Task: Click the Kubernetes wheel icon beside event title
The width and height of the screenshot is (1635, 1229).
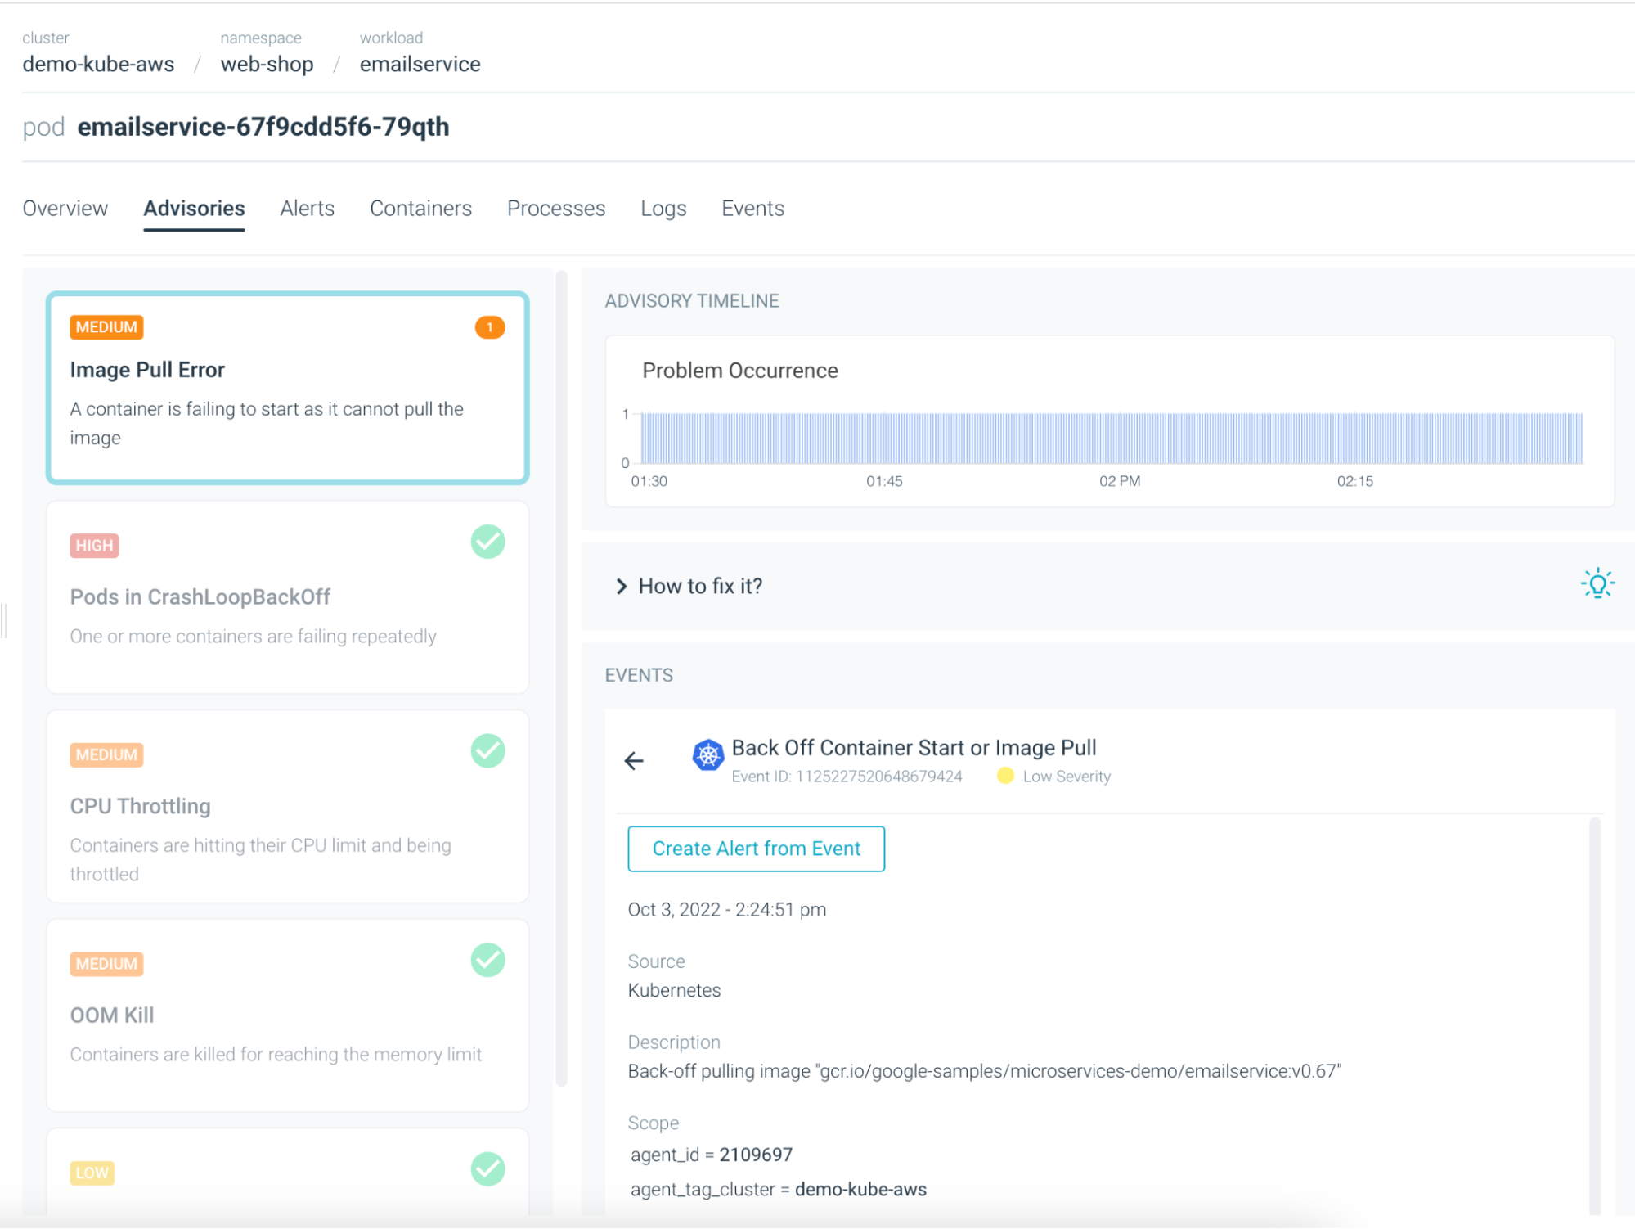Action: click(x=707, y=754)
